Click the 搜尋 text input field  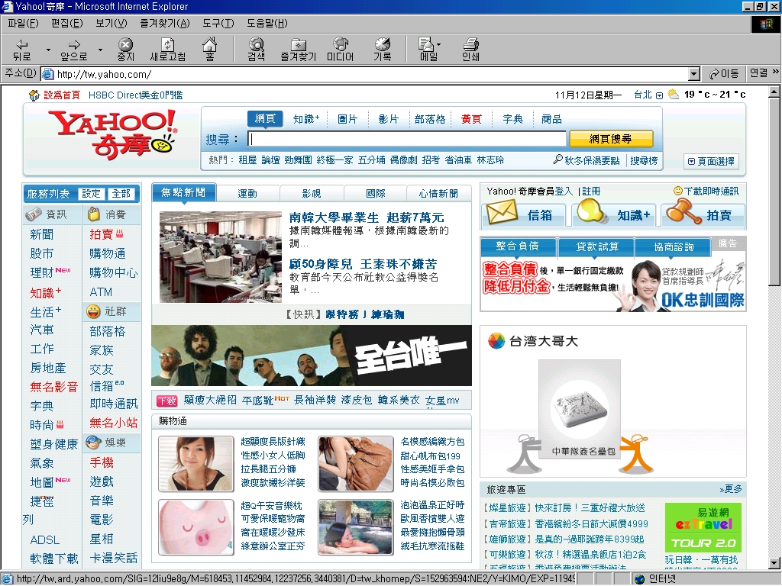(x=406, y=139)
